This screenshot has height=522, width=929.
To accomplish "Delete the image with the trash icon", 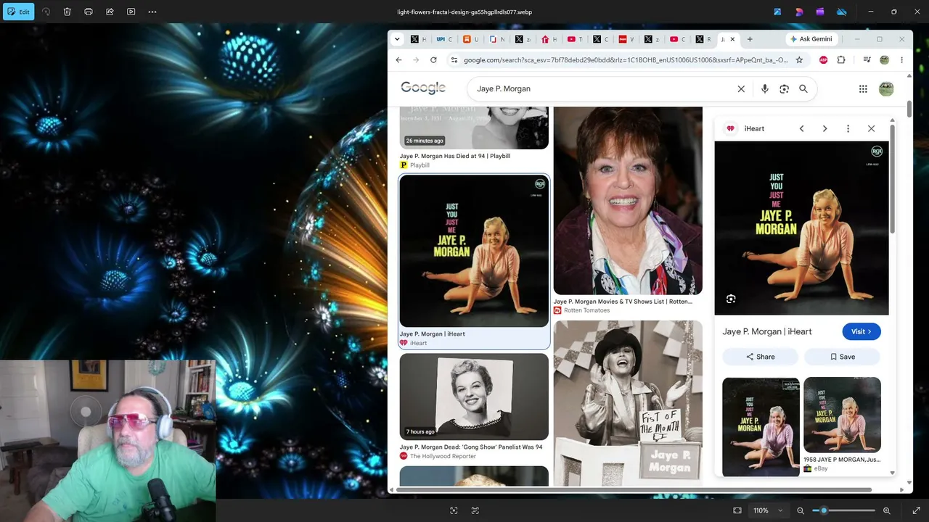I will pyautogui.click(x=67, y=12).
